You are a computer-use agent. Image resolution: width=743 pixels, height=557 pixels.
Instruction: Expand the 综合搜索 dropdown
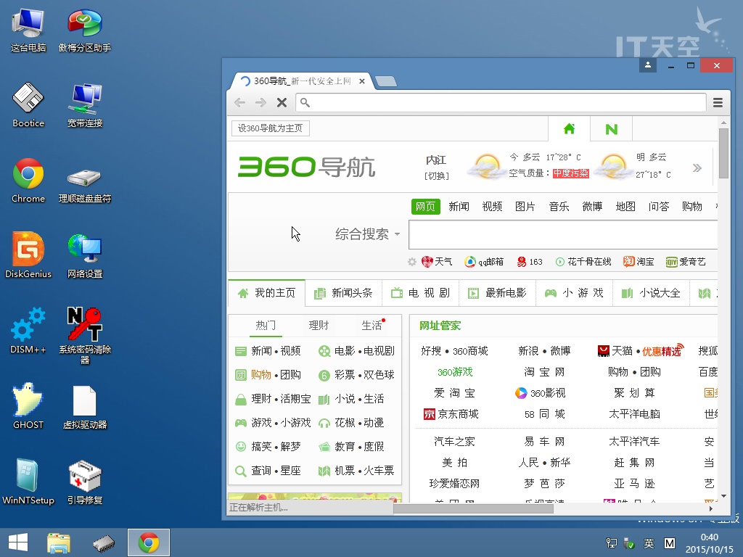point(368,234)
